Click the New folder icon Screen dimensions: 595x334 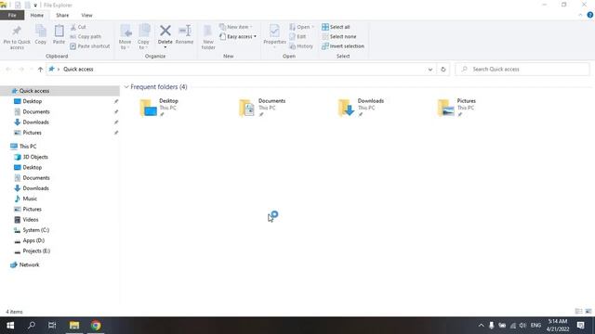point(208,31)
